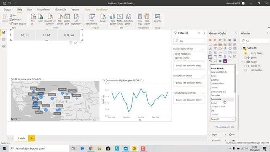The image size is (270, 152).
Task: Expand the Başlık format section
Action: pos(210,135)
